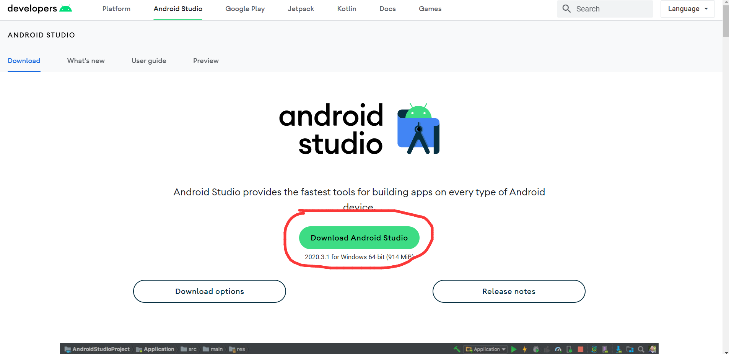Click the lightning Apply Changes icon
Screen dimensions: 729x354
pyautogui.click(x=525, y=349)
